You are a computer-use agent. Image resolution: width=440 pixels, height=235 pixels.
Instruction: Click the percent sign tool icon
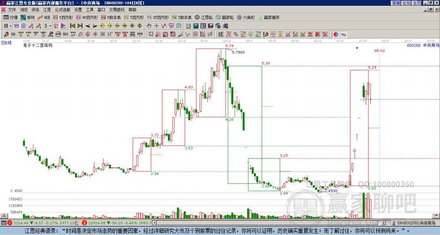pos(236,34)
